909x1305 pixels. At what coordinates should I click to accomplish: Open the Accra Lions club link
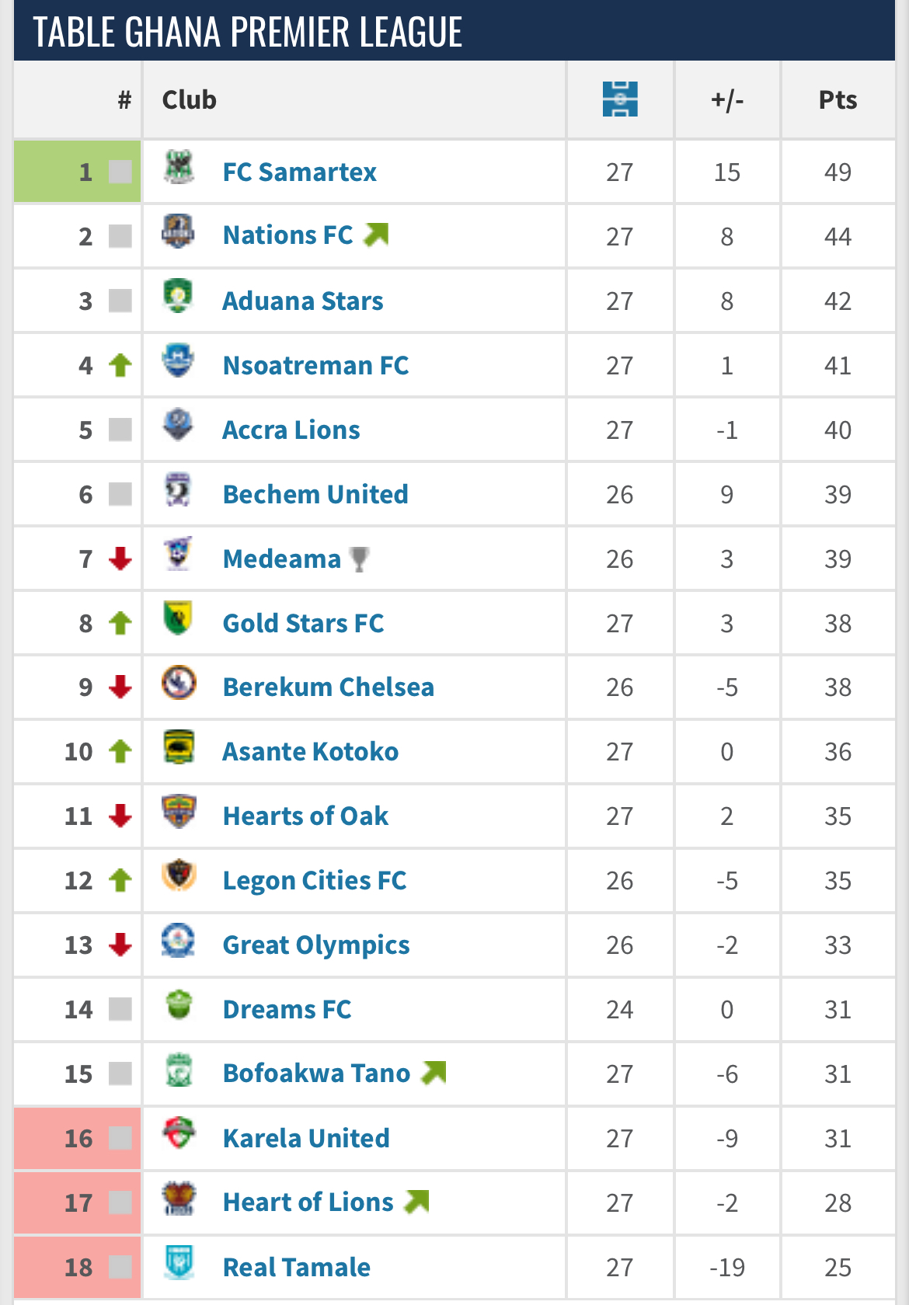[291, 430]
